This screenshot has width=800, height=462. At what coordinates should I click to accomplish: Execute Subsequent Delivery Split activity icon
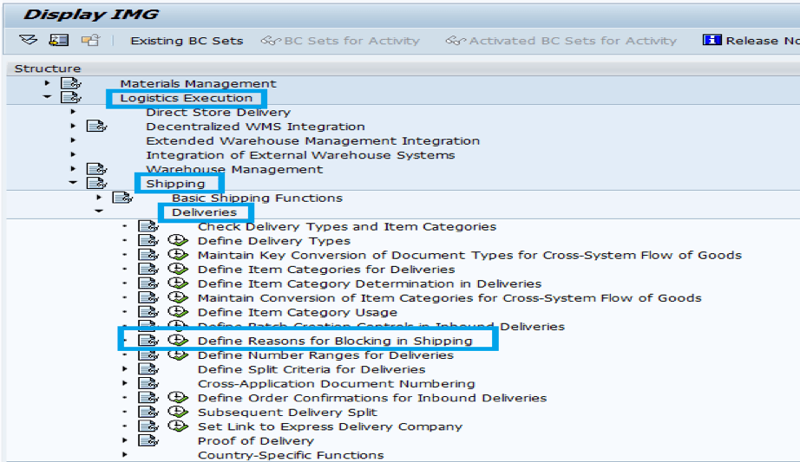(x=178, y=412)
